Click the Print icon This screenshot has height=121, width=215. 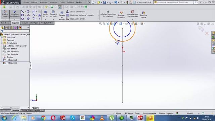[x=110, y=2]
